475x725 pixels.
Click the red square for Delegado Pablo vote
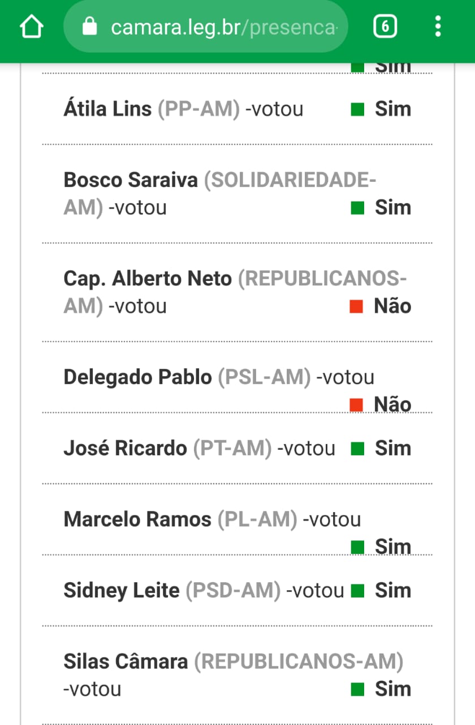click(356, 404)
